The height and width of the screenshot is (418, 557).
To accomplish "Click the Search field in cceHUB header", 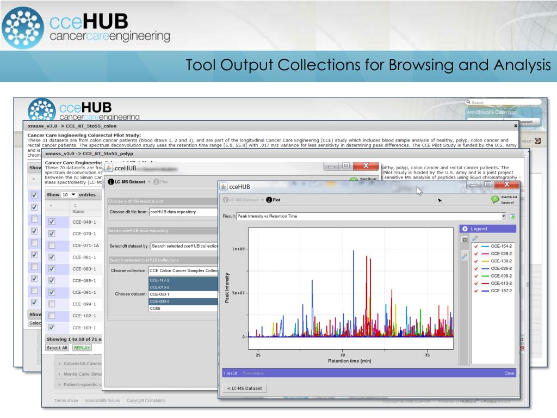I will pyautogui.click(x=503, y=102).
